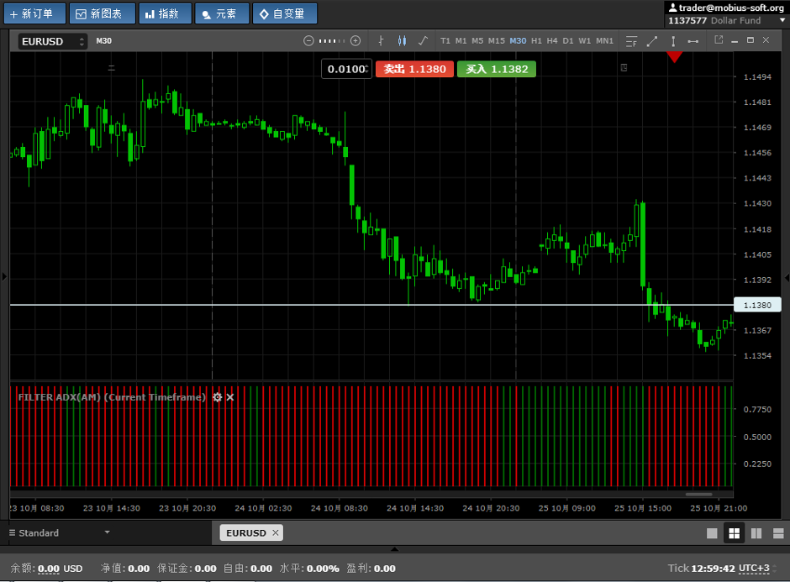Open the UTC+3 timezone selector

coord(754,569)
